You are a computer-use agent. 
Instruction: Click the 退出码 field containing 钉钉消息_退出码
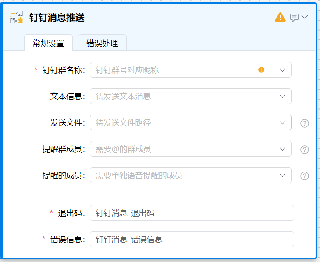192,213
